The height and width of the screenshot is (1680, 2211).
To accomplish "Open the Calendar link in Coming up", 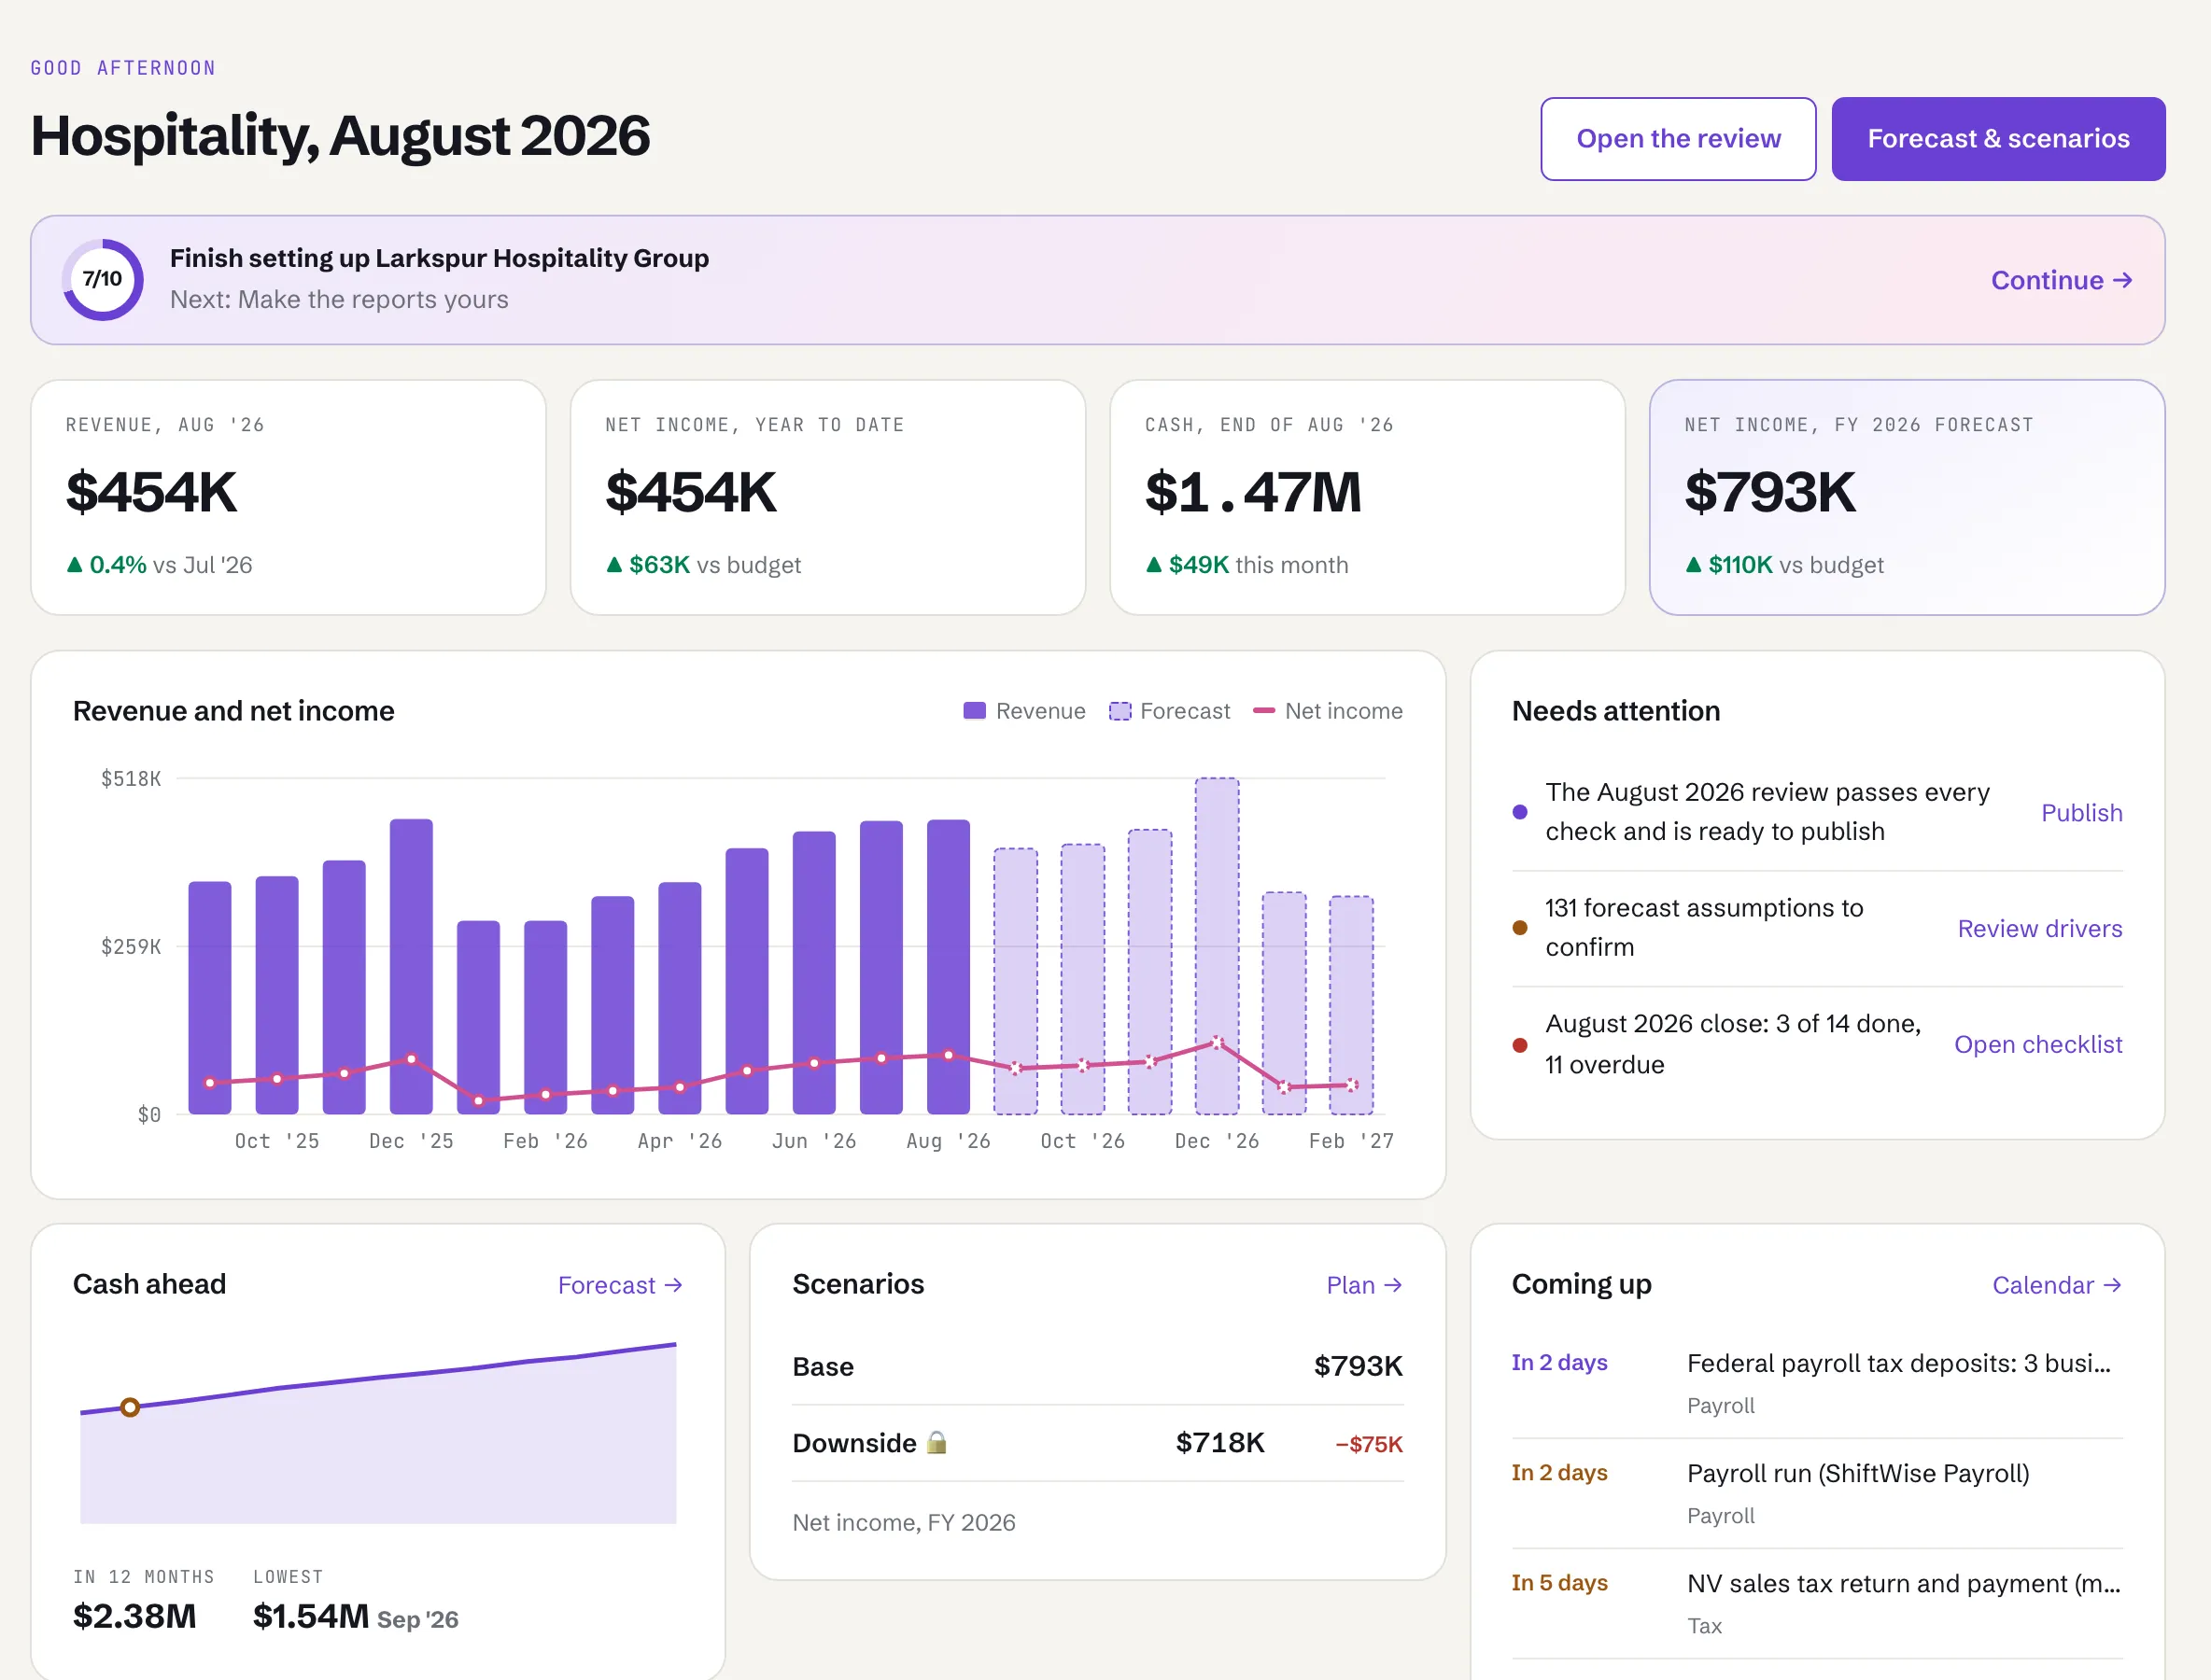I will click(x=2057, y=1285).
